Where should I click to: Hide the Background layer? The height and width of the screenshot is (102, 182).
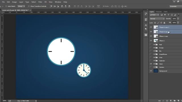tap(151, 71)
